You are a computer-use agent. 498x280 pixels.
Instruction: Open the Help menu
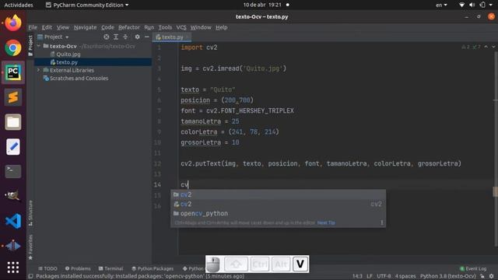(x=221, y=27)
